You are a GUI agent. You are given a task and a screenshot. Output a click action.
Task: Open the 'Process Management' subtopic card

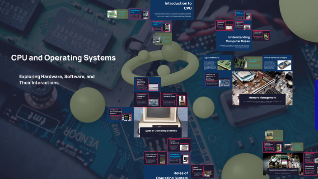pyautogui.click(x=179, y=145)
